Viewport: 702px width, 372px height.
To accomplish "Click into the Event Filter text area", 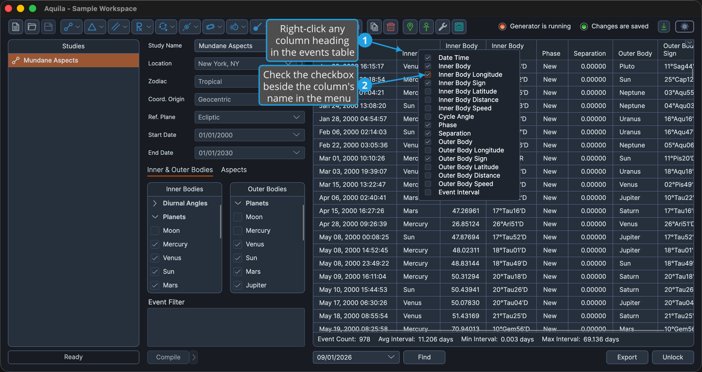I will (226, 327).
